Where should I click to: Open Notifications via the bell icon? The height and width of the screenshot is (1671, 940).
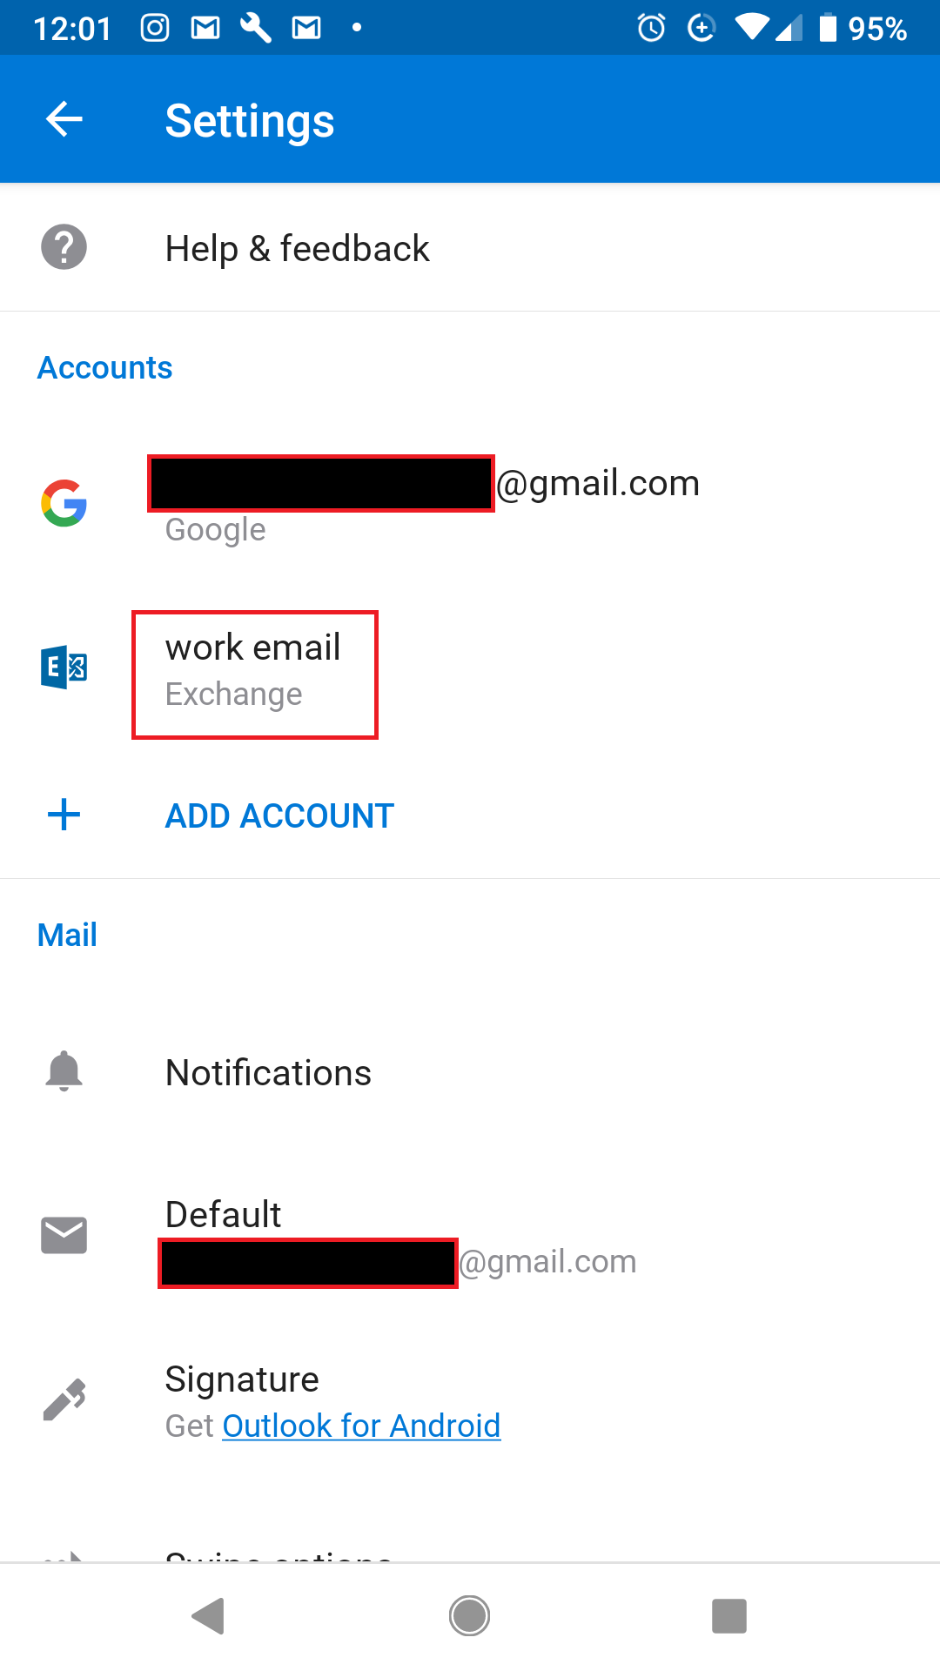[64, 1071]
